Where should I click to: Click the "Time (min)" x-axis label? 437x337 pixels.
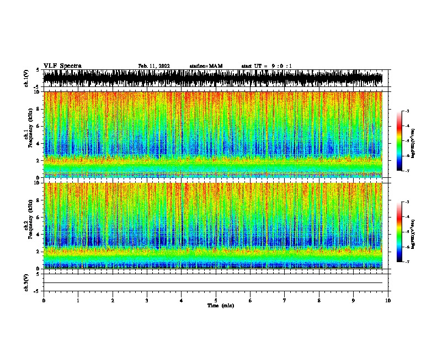[x=221, y=306]
